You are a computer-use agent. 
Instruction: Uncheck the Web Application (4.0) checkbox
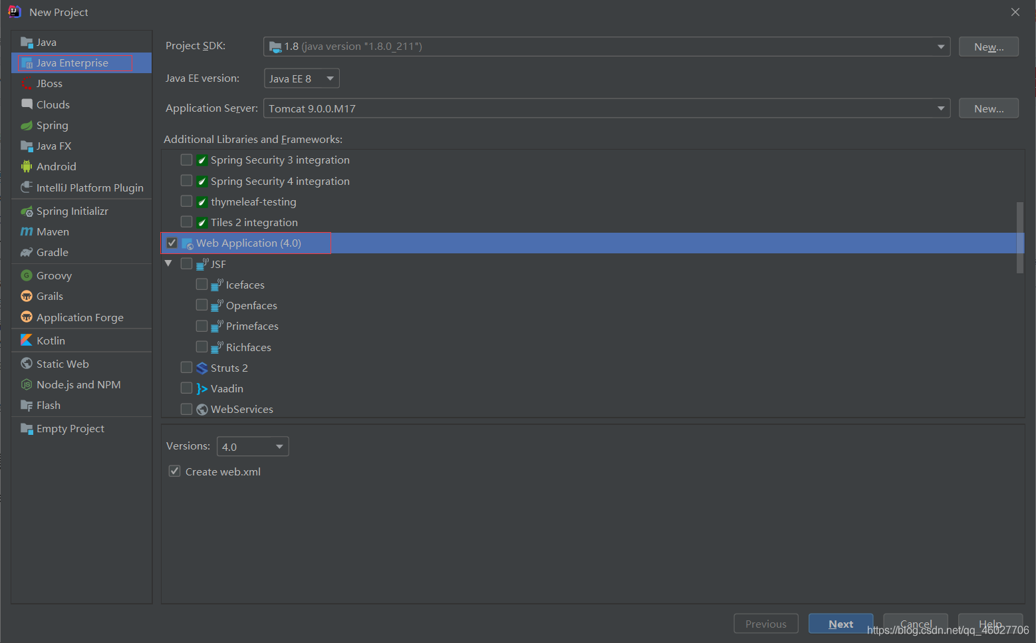coord(172,243)
